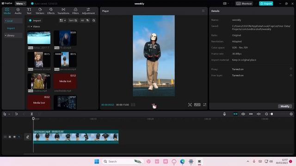This screenshot has width=296, height=166.
Task: Expand the Local section in sidebar
Action: click(x=13, y=21)
